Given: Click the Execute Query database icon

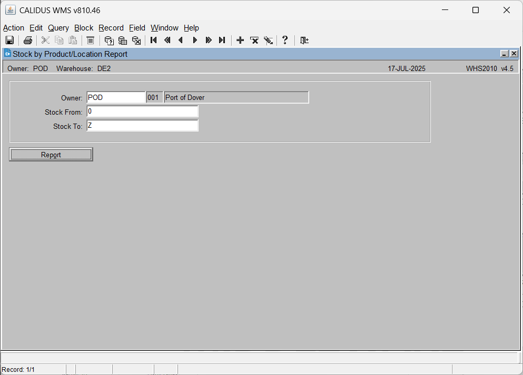Looking at the screenshot, I should tap(123, 40).
